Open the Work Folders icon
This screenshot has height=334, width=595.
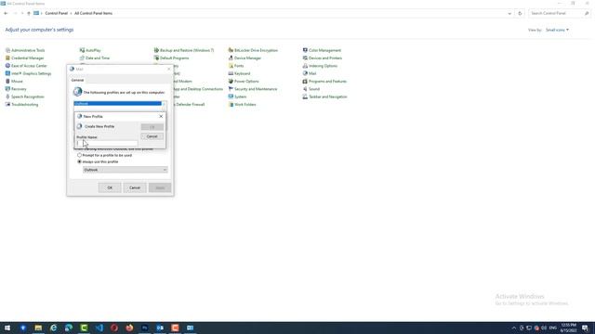pos(231,105)
